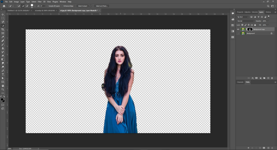
Task: Select the Background copy layer mask thumbnail
Action: pos(250,29)
